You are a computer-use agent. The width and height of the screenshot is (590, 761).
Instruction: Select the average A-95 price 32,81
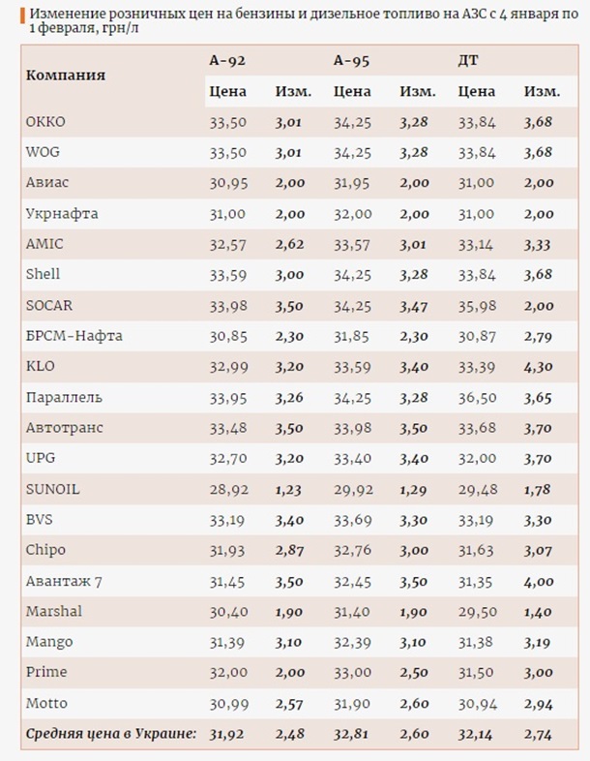pyautogui.click(x=352, y=733)
